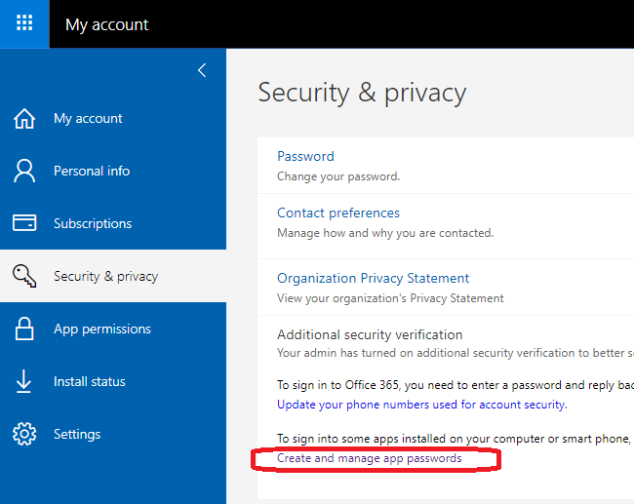The width and height of the screenshot is (634, 504).
Task: Click the padlock icon for App permissions
Action: pyautogui.click(x=24, y=329)
